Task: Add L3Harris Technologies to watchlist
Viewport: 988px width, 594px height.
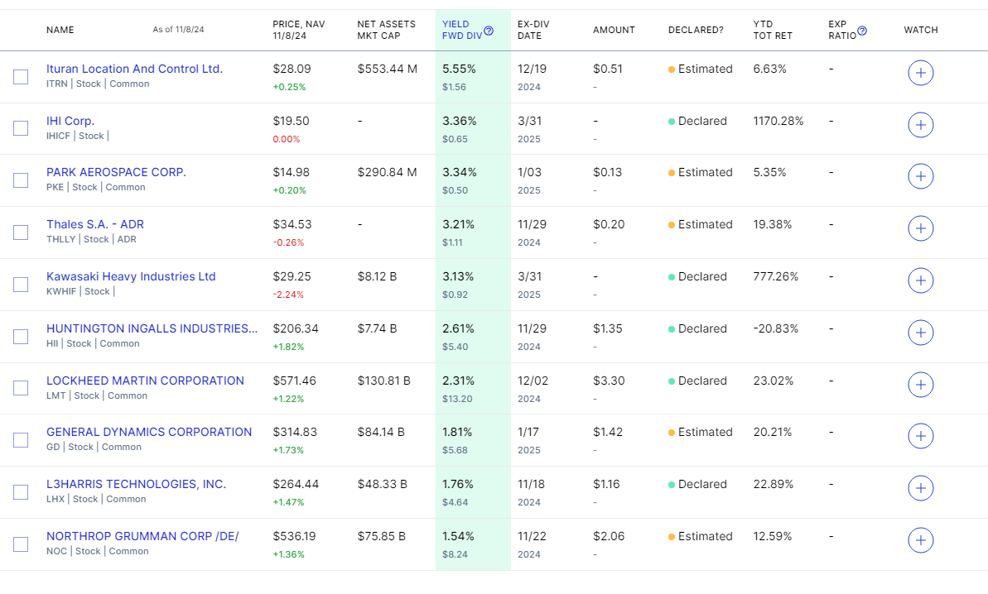Action: 921,488
